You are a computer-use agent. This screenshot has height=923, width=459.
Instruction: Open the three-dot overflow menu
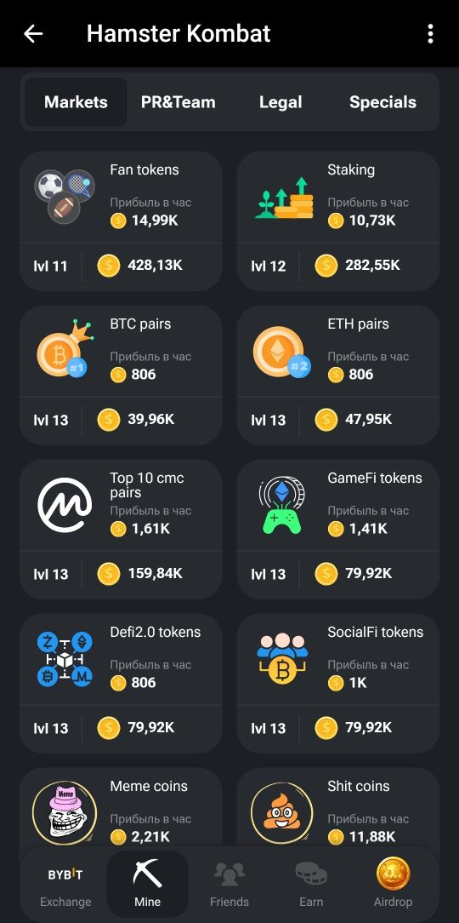(430, 33)
